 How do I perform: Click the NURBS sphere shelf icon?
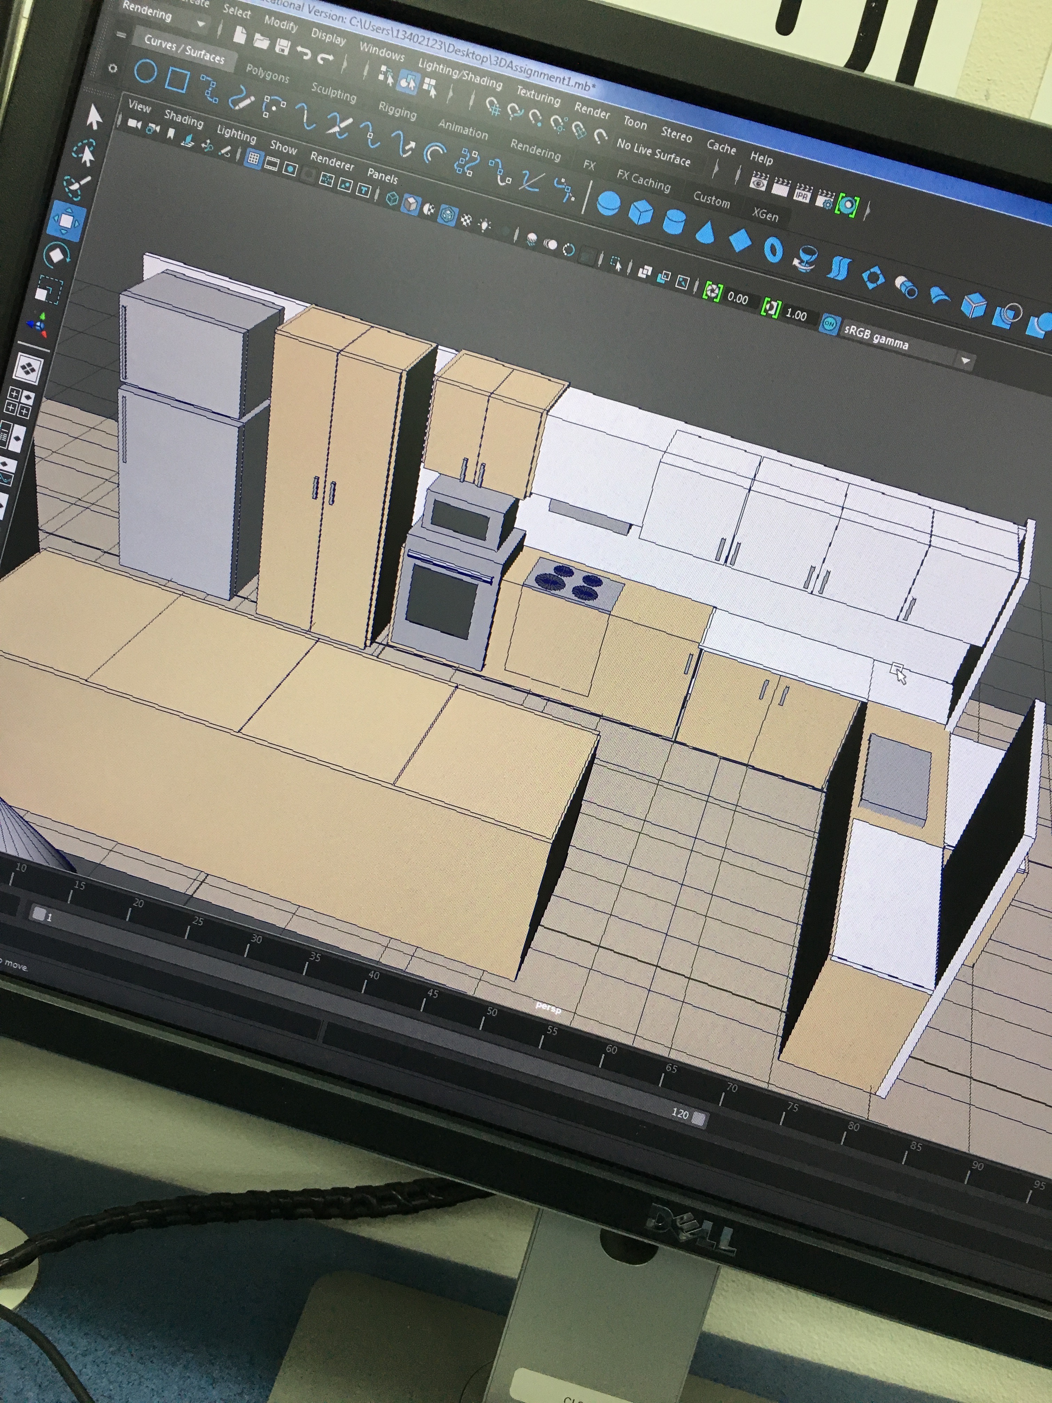click(x=608, y=204)
